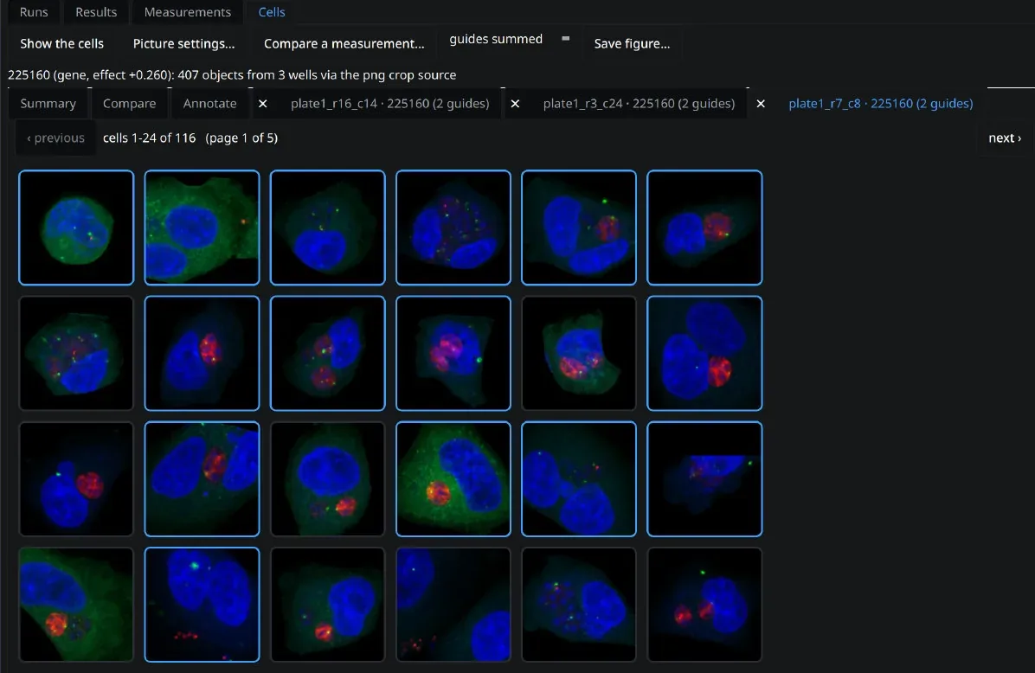Select cell thumbnail in row 4, column 3

pyautogui.click(x=327, y=605)
